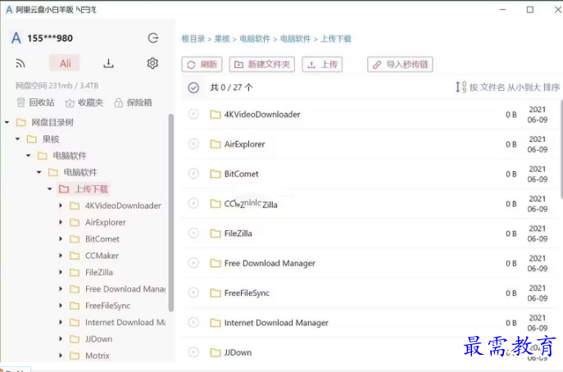Open the Internet Download Manager name in list
This screenshot has height=372, width=563.
[x=276, y=323]
